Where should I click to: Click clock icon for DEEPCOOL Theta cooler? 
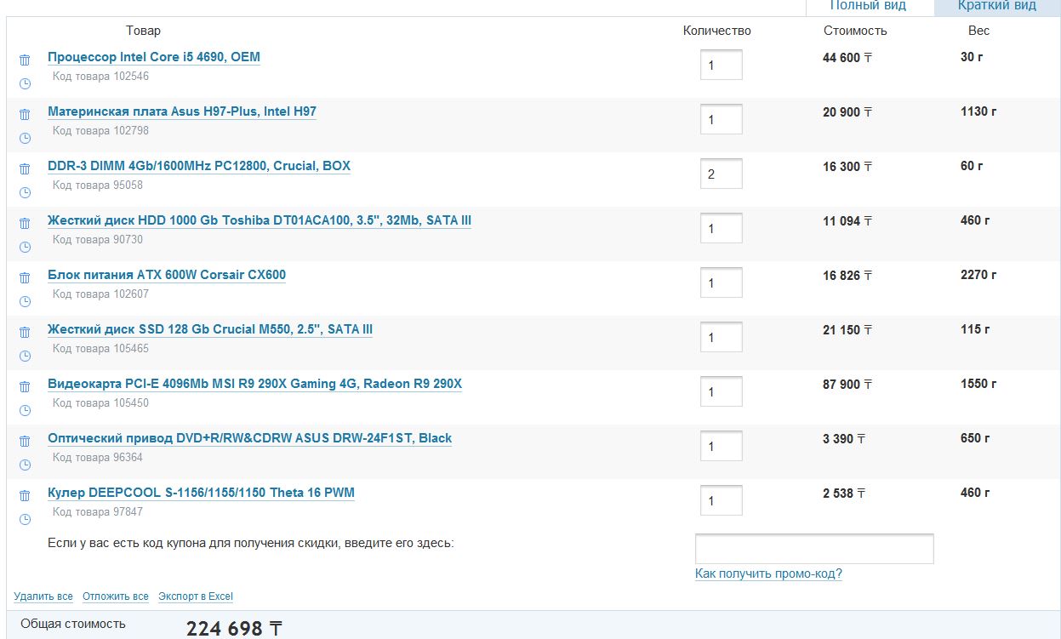(x=25, y=519)
